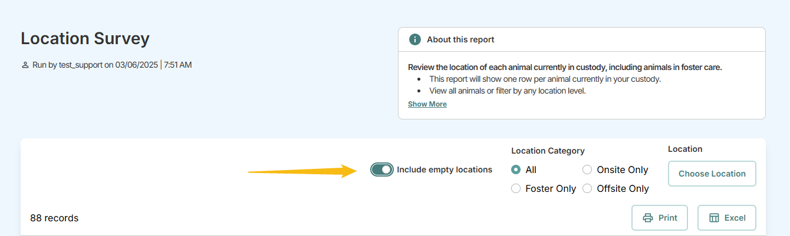
Task: Click the About this report header
Action: tap(460, 39)
